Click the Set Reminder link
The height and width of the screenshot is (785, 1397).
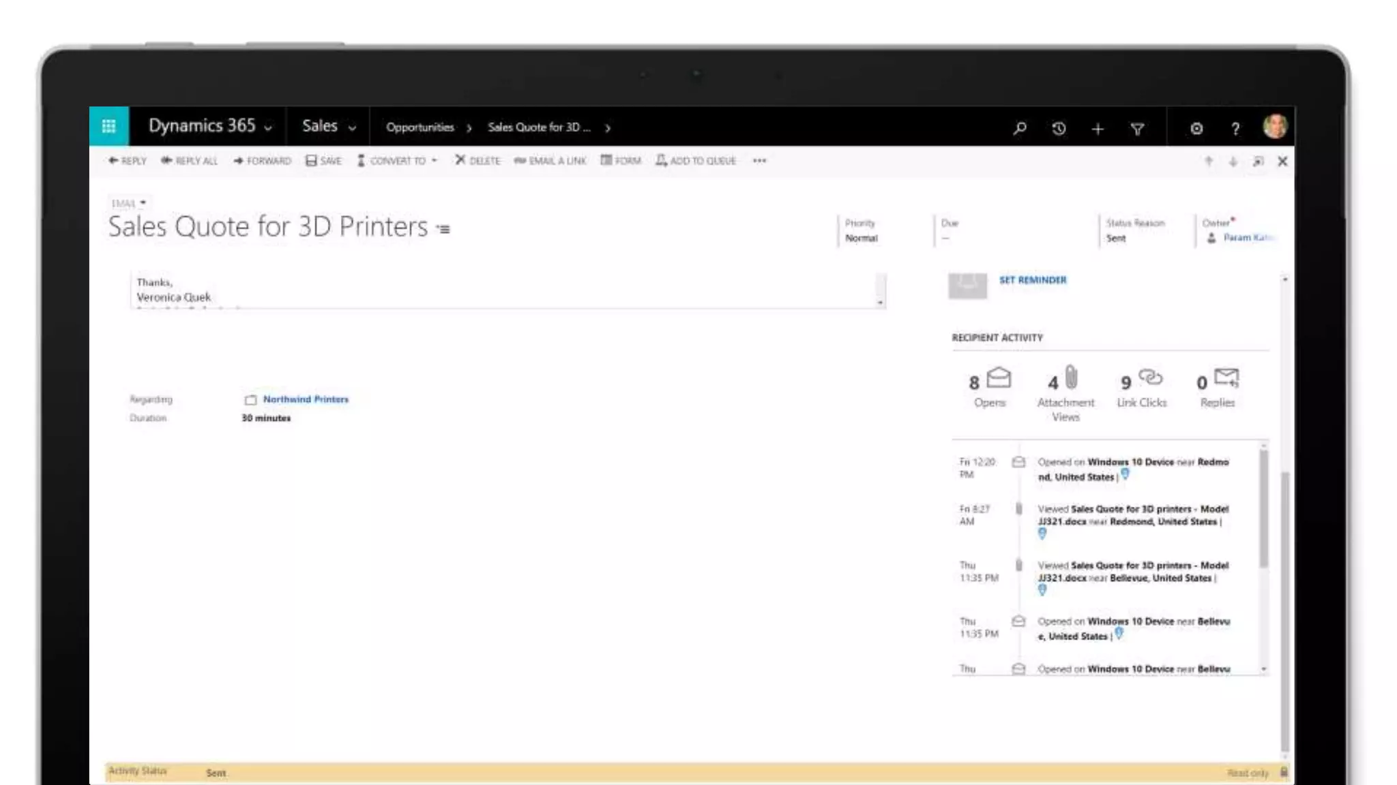pos(1032,280)
